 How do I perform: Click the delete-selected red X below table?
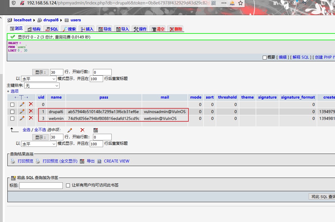point(82,130)
